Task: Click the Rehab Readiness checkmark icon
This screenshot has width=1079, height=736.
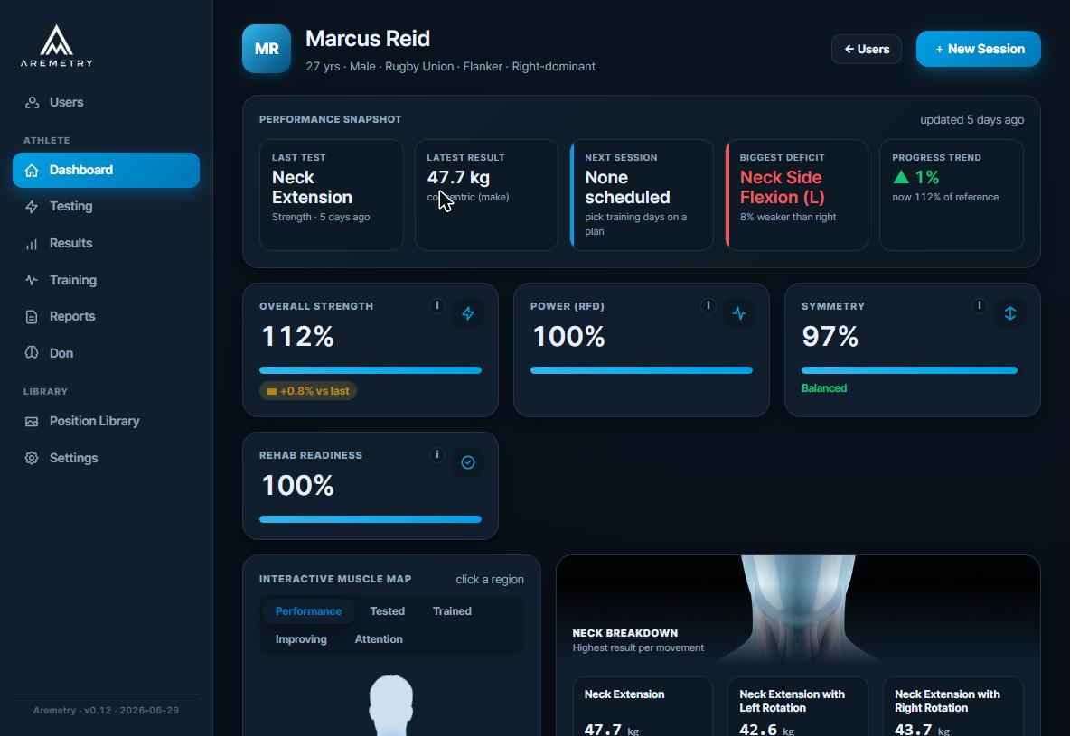Action: click(468, 462)
